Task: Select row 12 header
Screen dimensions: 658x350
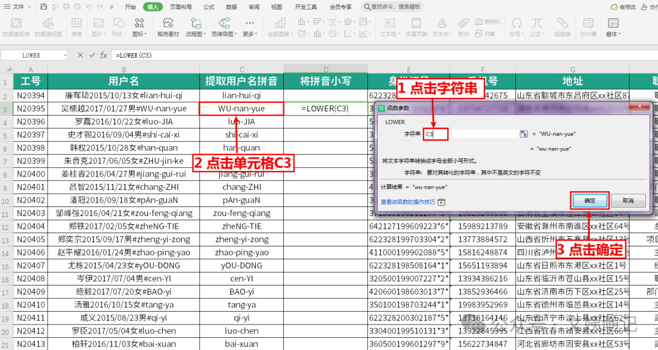Action: pyautogui.click(x=6, y=227)
